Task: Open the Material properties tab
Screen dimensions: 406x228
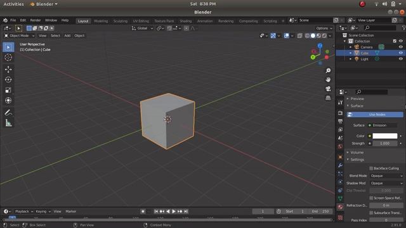Action: 340,207
